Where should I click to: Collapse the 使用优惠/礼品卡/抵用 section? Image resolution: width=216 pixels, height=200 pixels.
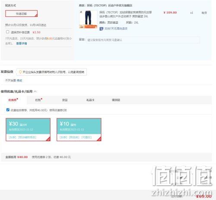35,92
